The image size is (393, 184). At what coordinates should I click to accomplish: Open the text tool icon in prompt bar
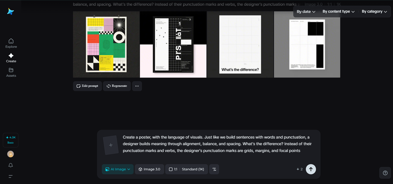(x=214, y=169)
